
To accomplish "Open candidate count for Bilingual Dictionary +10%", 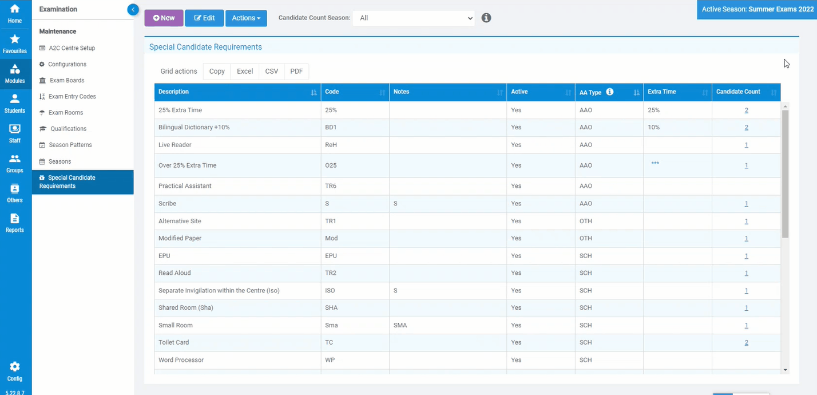I will 746,127.
